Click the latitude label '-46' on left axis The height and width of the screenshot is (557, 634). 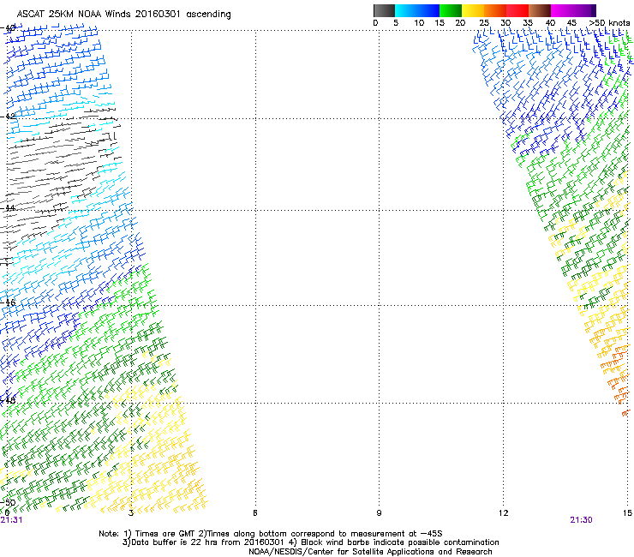pyautogui.click(x=8, y=302)
